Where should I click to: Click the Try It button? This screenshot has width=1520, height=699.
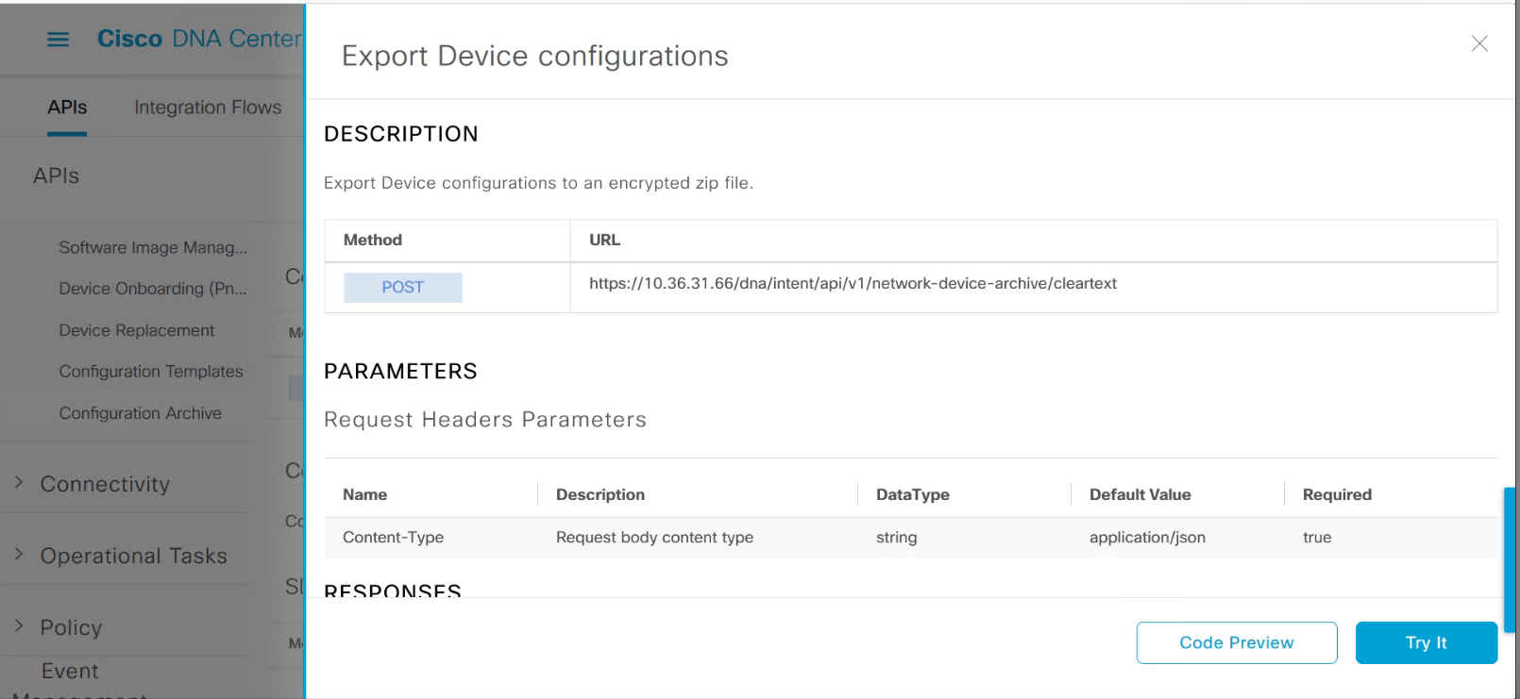(x=1427, y=642)
